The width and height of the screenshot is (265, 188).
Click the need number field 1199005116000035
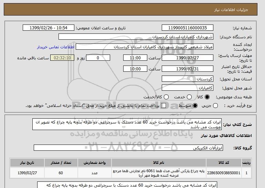point(188,28)
